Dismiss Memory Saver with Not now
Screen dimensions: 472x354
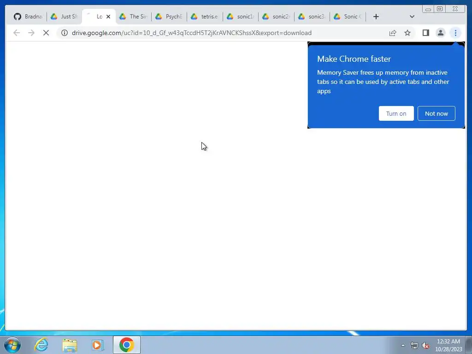(436, 113)
